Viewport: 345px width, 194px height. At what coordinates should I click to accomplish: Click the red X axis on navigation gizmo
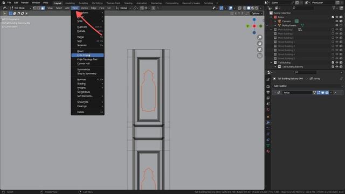254,26
